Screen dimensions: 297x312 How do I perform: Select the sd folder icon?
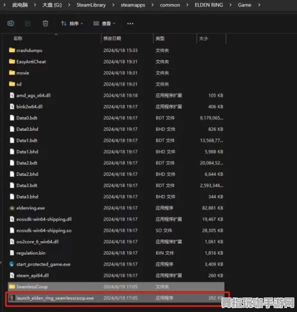point(12,84)
